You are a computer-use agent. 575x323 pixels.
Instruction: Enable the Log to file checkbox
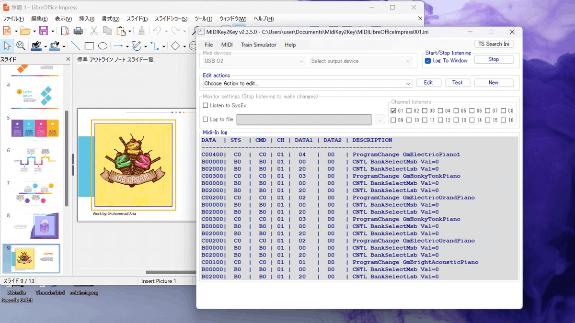click(206, 119)
